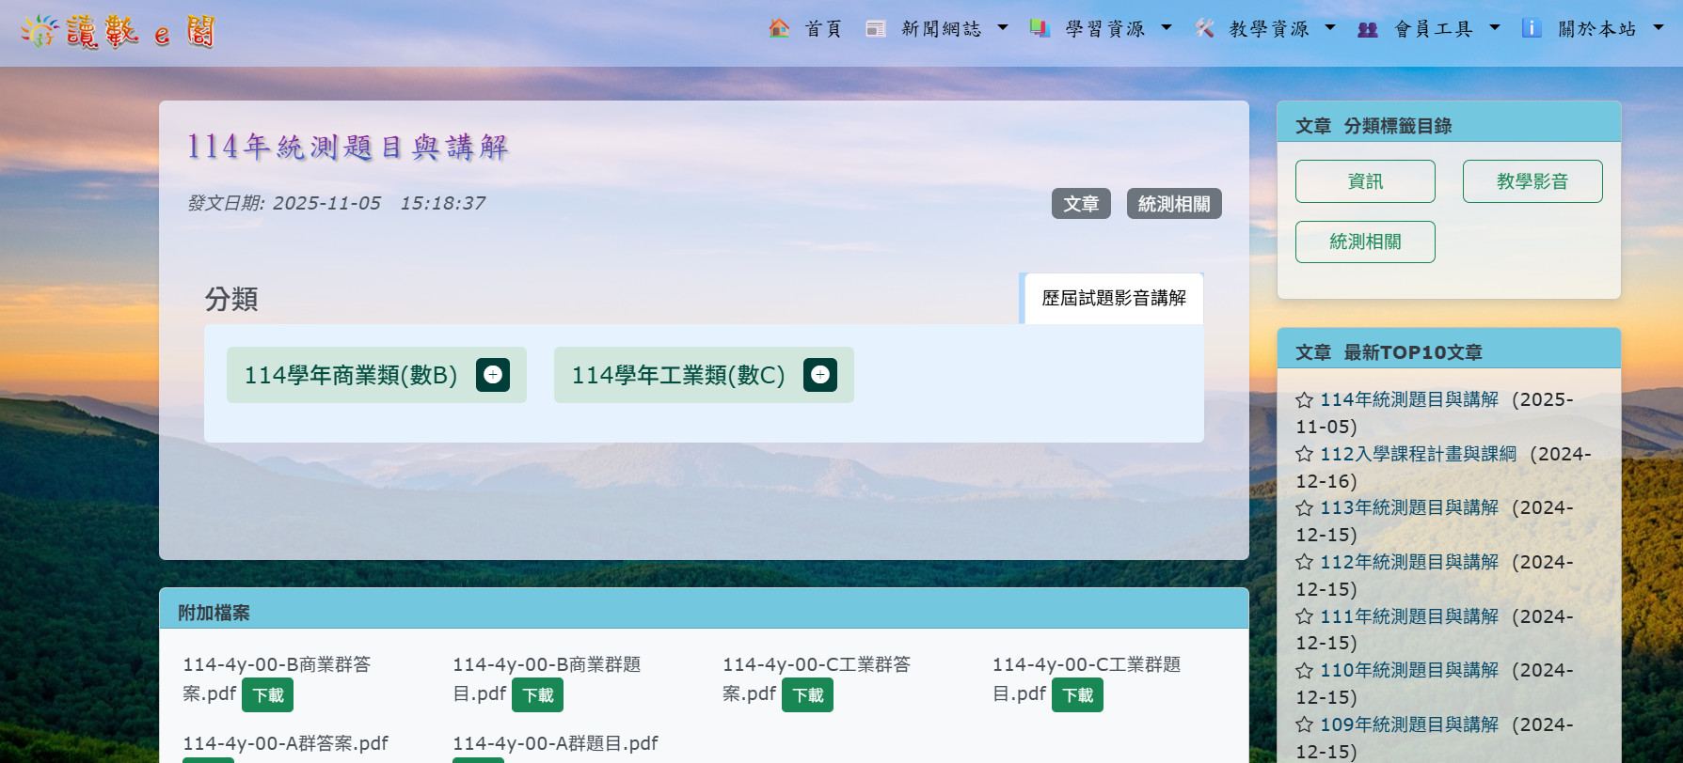
Task: Expand 114學年商業類(數B) with plus icon
Action: coord(493,375)
